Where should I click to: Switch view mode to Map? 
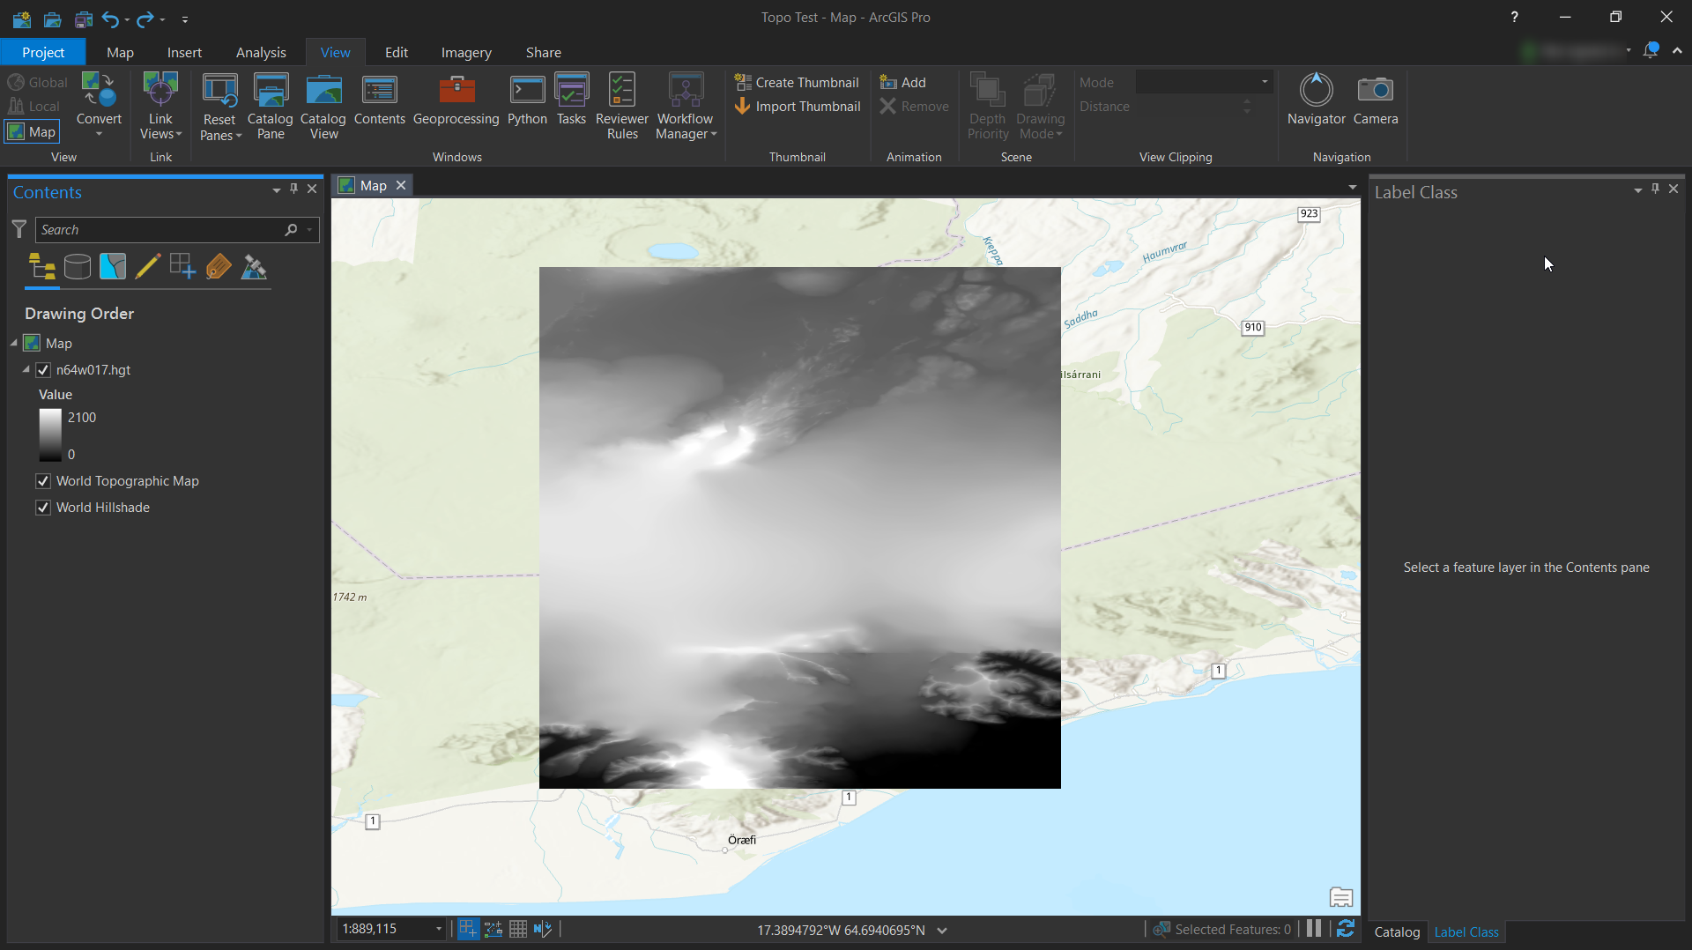pos(32,132)
